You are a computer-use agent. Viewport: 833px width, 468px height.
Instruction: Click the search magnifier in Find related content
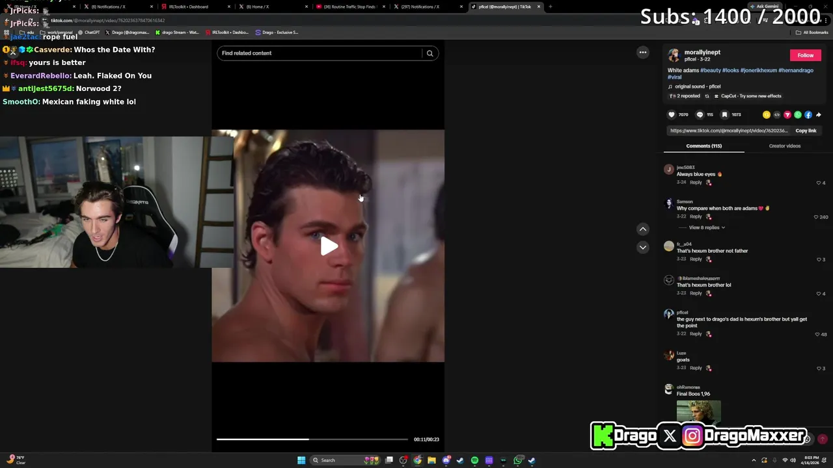pos(430,53)
